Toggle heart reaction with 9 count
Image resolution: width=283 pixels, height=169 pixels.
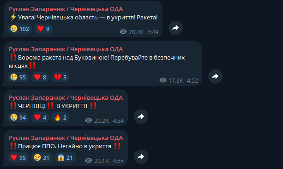tap(43, 29)
